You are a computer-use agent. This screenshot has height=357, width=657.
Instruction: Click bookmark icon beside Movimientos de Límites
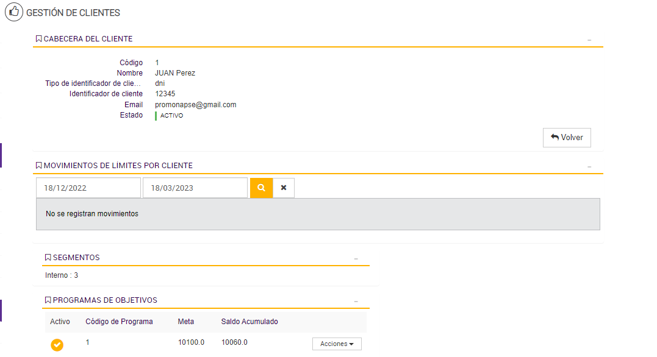point(39,166)
